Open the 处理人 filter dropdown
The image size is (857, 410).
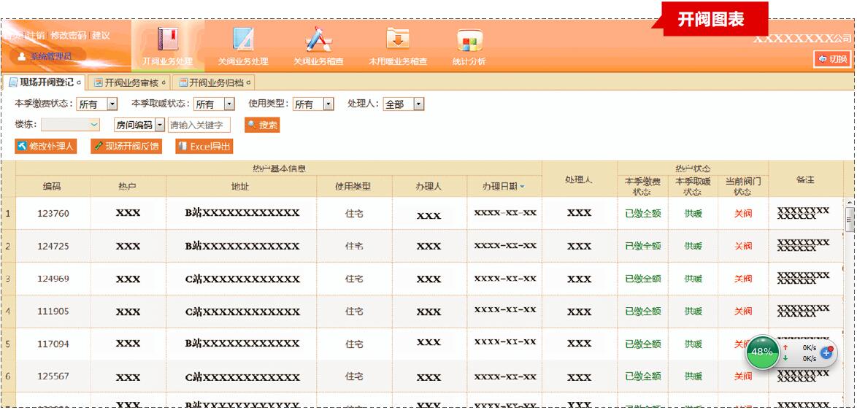(418, 104)
